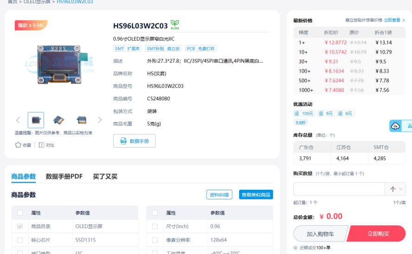The height and width of the screenshot is (254, 412).
Task: Select all in left 属性 header checkbox
Action: pyautogui.click(x=20, y=213)
